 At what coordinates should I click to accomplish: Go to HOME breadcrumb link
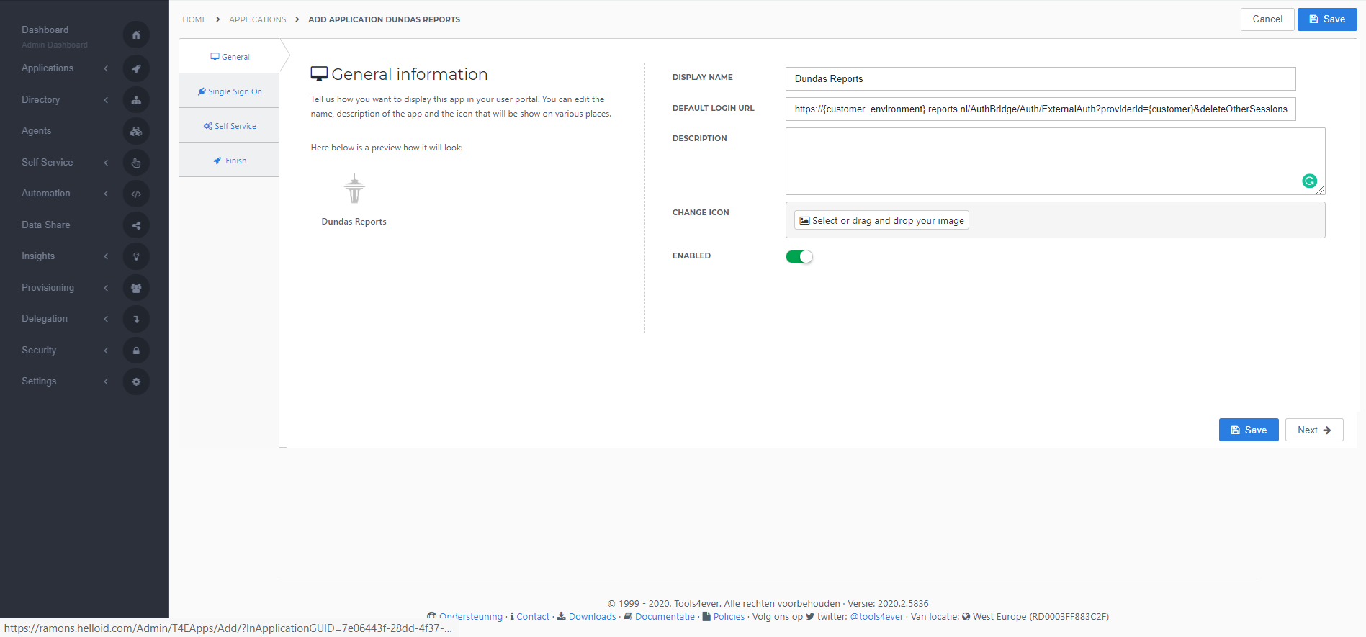194,19
